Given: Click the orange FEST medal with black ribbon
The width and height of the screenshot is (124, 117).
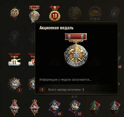Looking at the screenshot, I should tap(15, 13).
